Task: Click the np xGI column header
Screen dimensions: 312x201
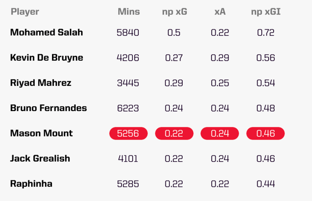Action: 266,12
